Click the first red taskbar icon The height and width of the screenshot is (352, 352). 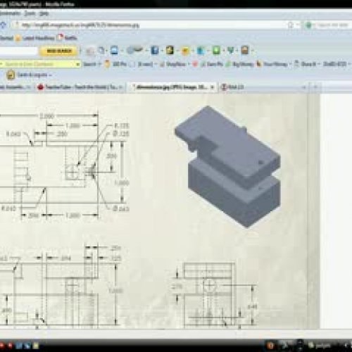click(x=2, y=346)
